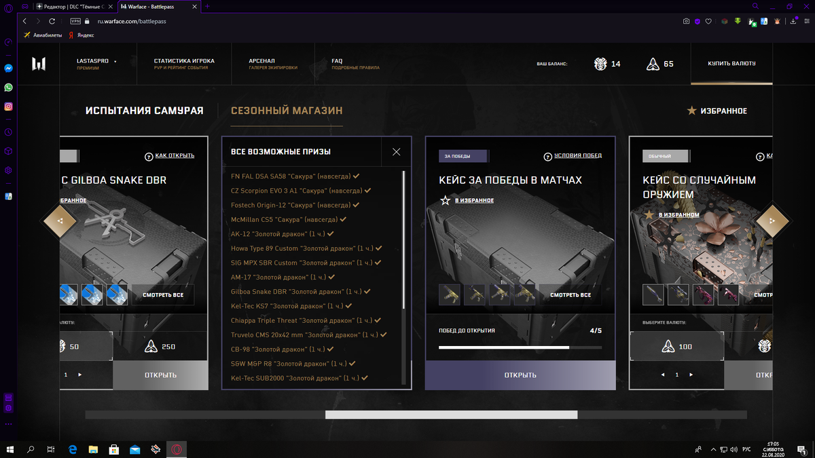Open sidebar settings gear icon

point(8,170)
